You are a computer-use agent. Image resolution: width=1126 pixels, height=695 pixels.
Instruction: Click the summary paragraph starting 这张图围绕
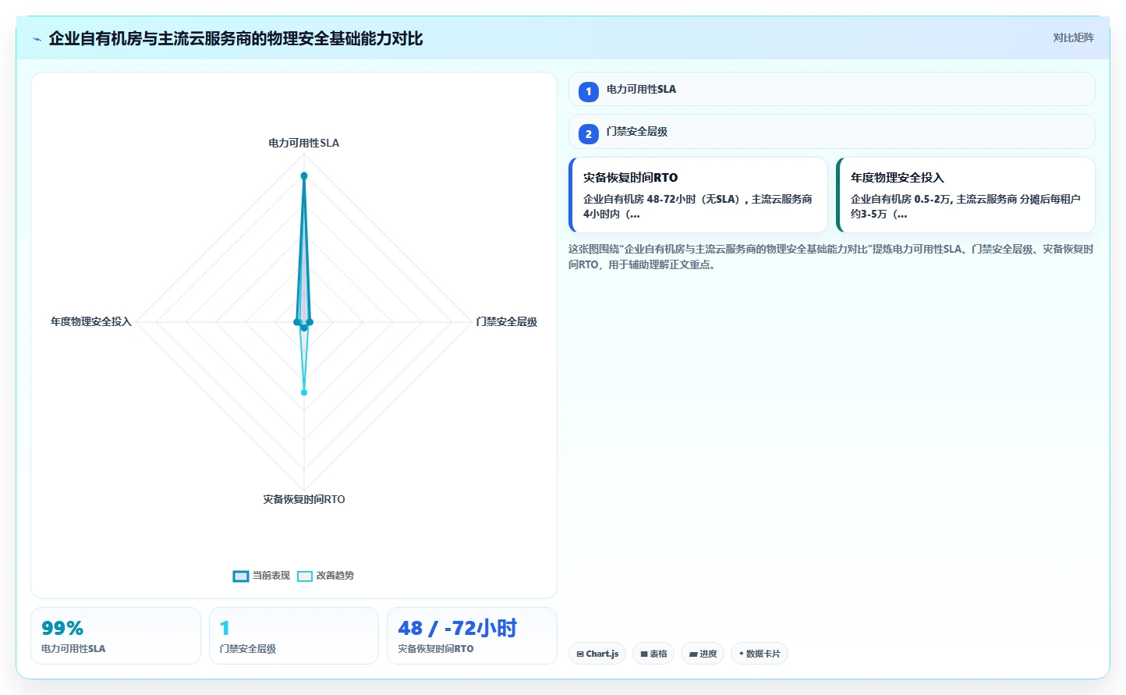[x=831, y=257]
